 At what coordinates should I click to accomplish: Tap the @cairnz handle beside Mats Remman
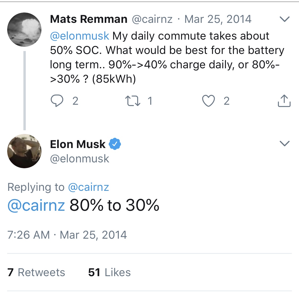(152, 19)
